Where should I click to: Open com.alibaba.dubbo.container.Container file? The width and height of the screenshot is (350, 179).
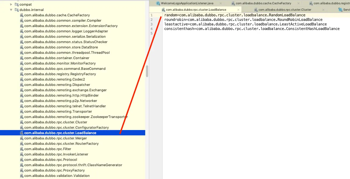(x=57, y=58)
